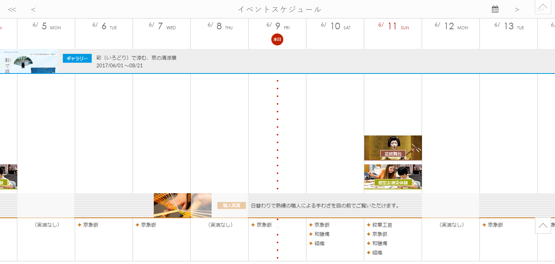
Task: Go to next day with > arrow
Action: 517,10
